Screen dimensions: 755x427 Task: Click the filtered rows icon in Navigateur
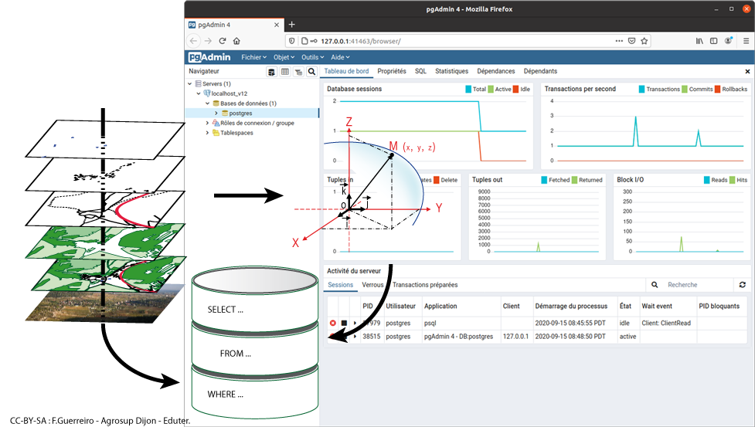[298, 72]
